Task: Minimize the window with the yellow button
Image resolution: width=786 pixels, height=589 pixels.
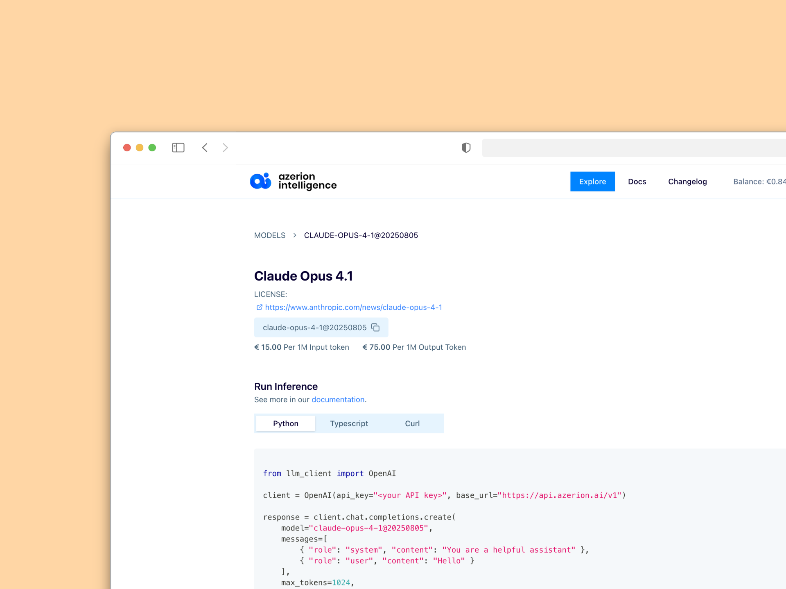Action: tap(140, 148)
